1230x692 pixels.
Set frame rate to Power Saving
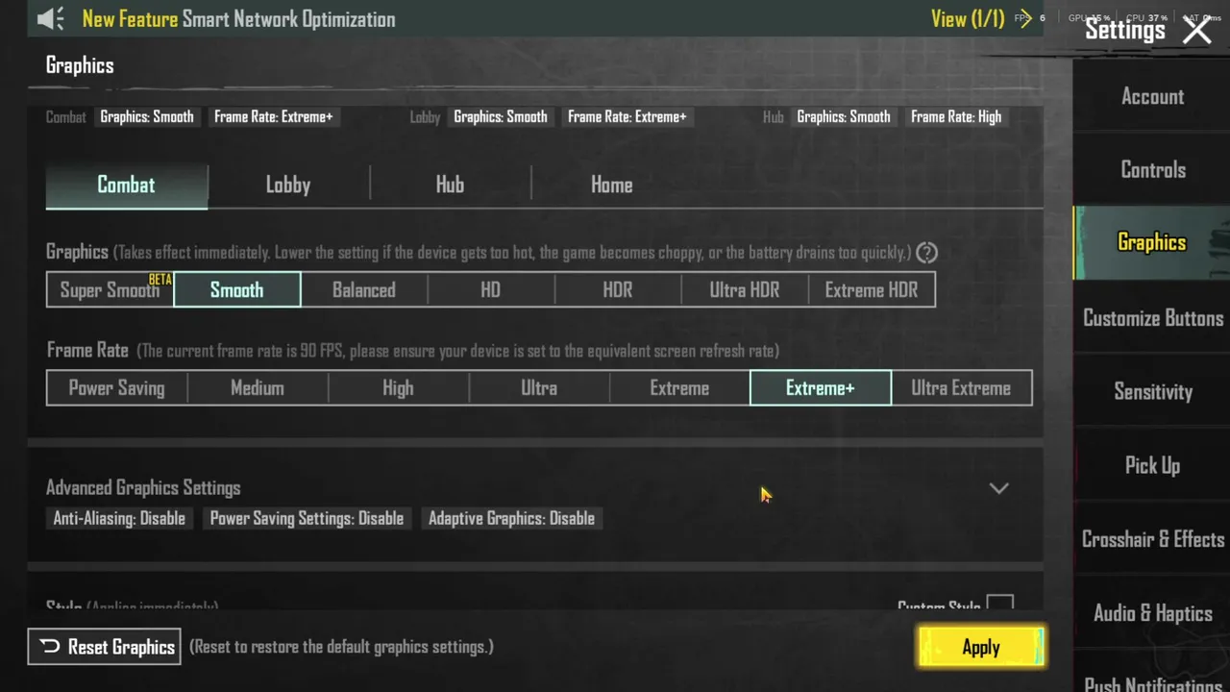click(117, 388)
